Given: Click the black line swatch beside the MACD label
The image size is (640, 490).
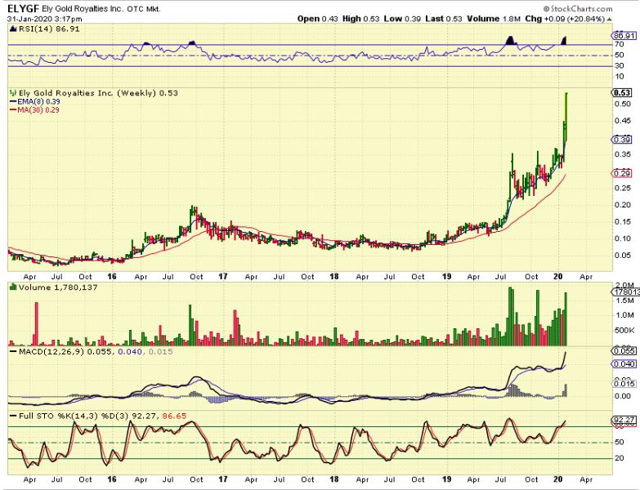Looking at the screenshot, I should click(x=13, y=352).
